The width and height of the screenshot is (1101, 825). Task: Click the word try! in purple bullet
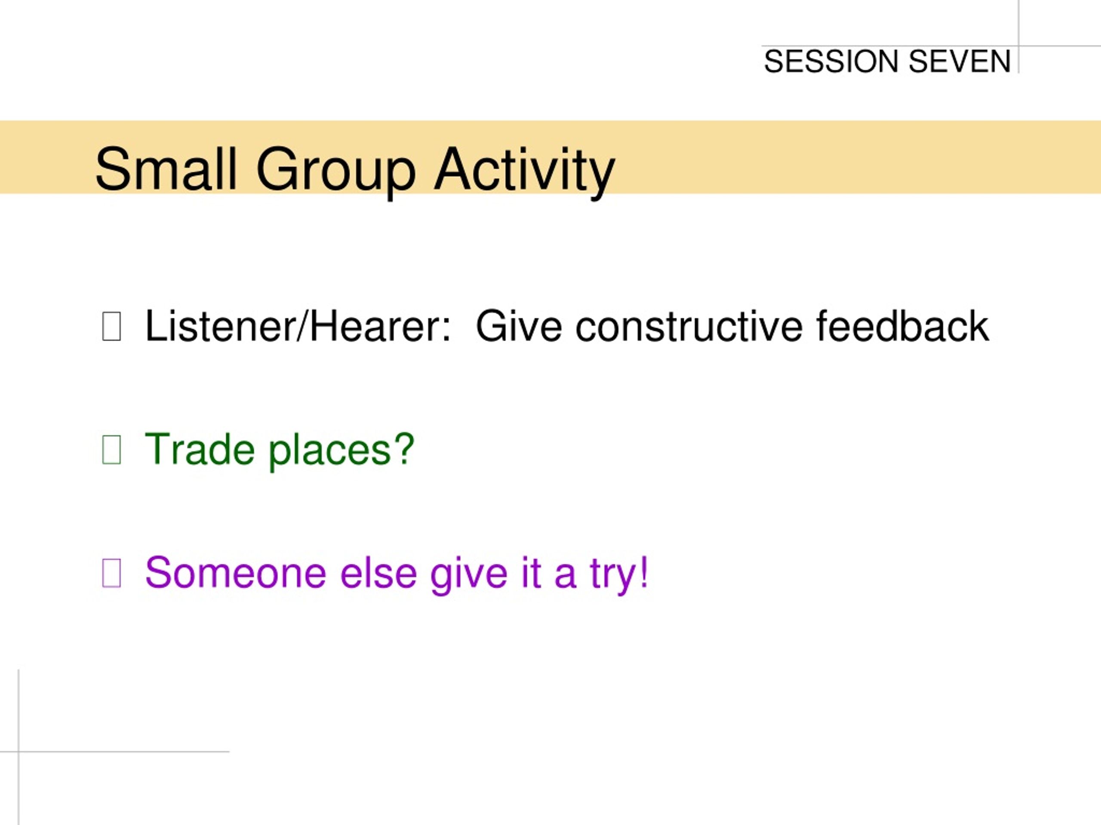coord(620,575)
